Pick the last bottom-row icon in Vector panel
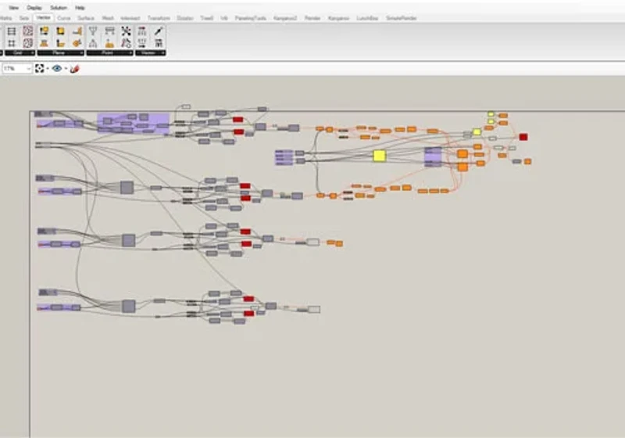The width and height of the screenshot is (625, 438). pos(159,43)
